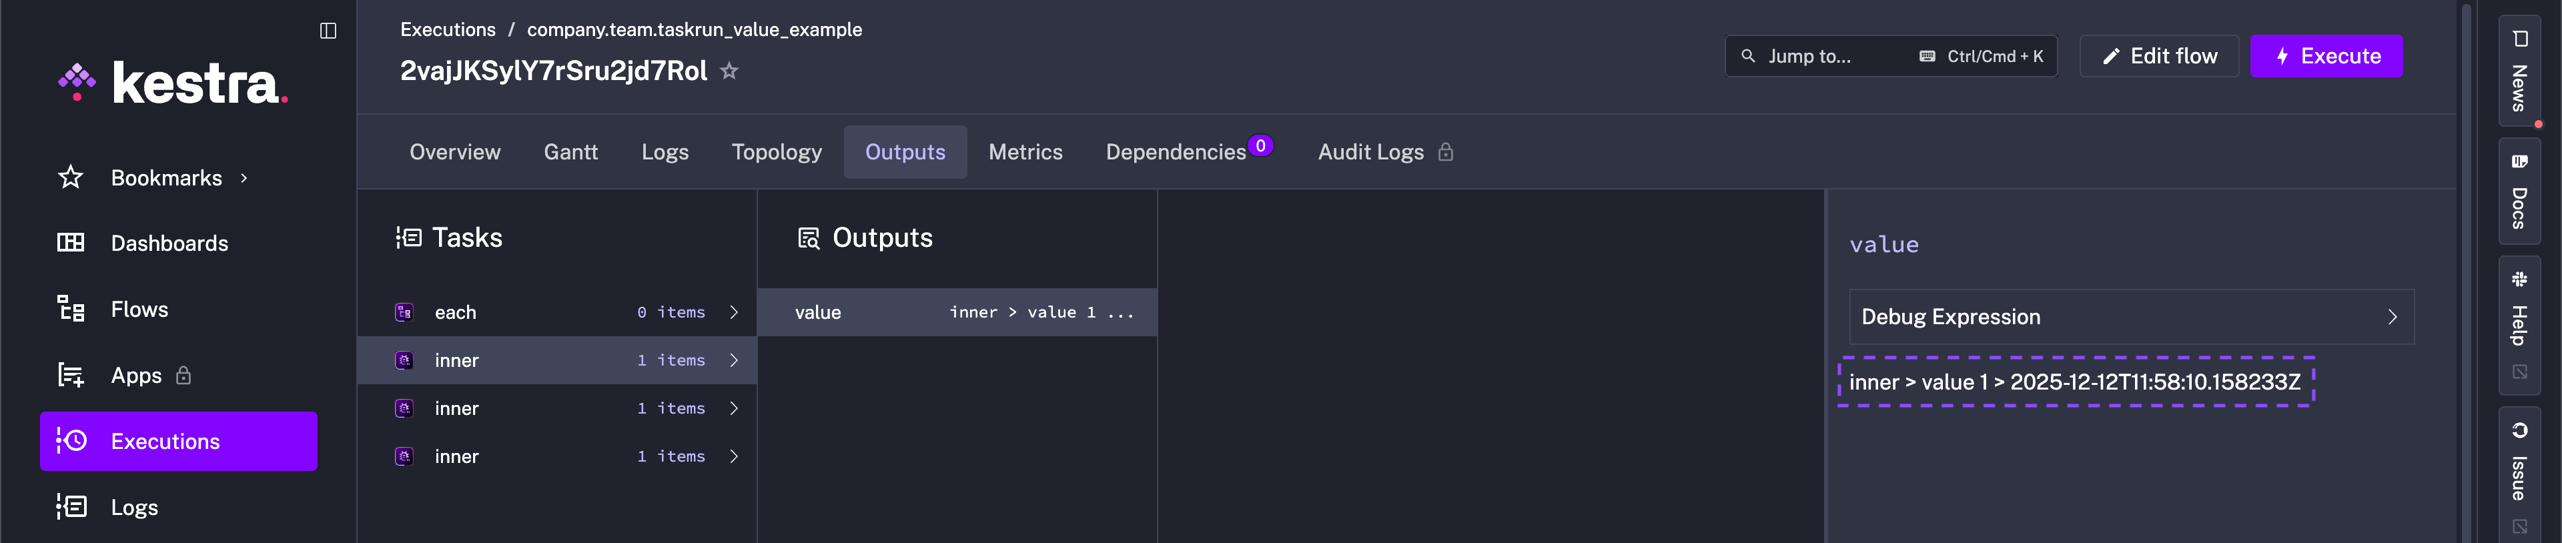The height and width of the screenshot is (543, 2562).
Task: Open the Docs side tab
Action: 2519,192
